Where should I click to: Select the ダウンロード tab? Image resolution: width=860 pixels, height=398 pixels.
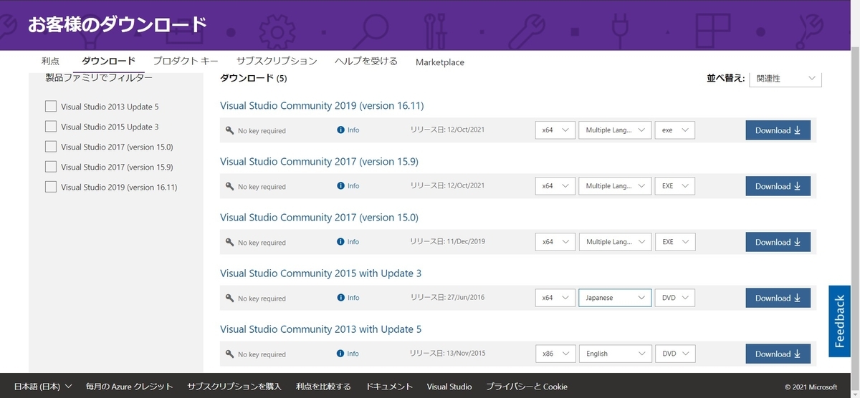pos(108,62)
